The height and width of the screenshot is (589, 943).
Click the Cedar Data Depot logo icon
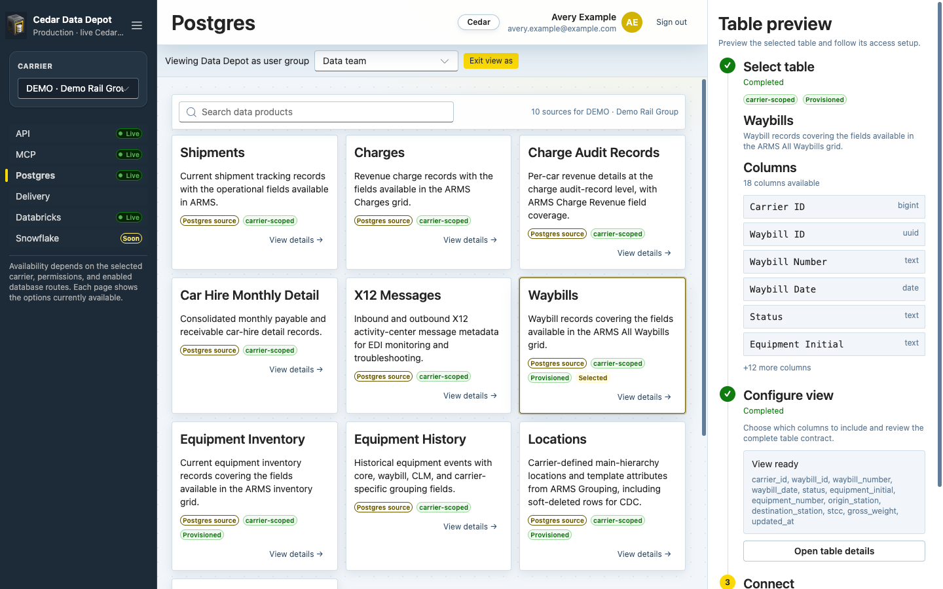[16, 26]
